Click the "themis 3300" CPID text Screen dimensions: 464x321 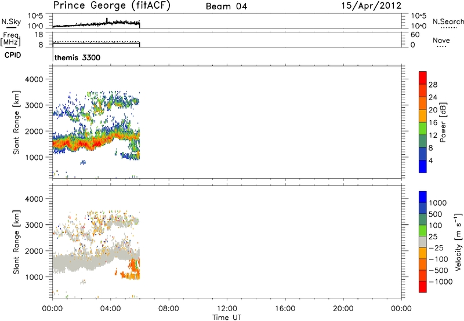tap(77, 57)
